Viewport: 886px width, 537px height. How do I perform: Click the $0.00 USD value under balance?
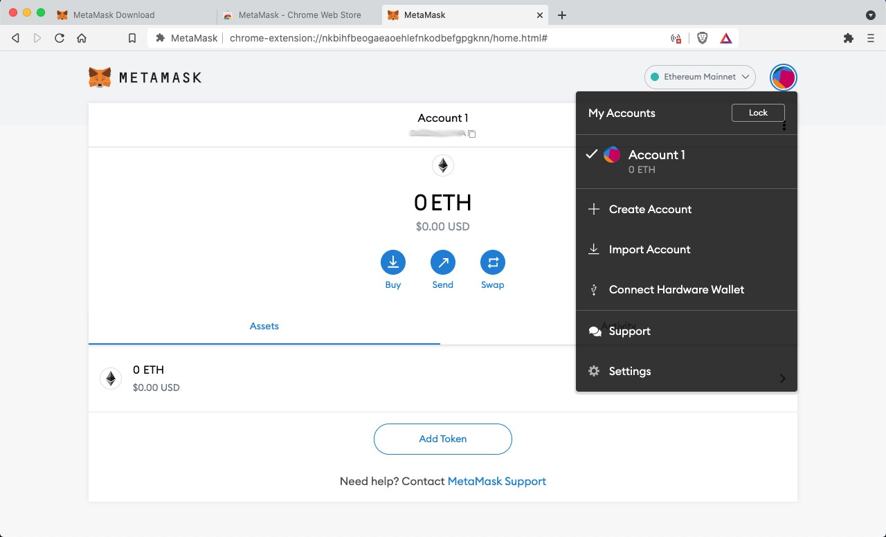tap(443, 226)
